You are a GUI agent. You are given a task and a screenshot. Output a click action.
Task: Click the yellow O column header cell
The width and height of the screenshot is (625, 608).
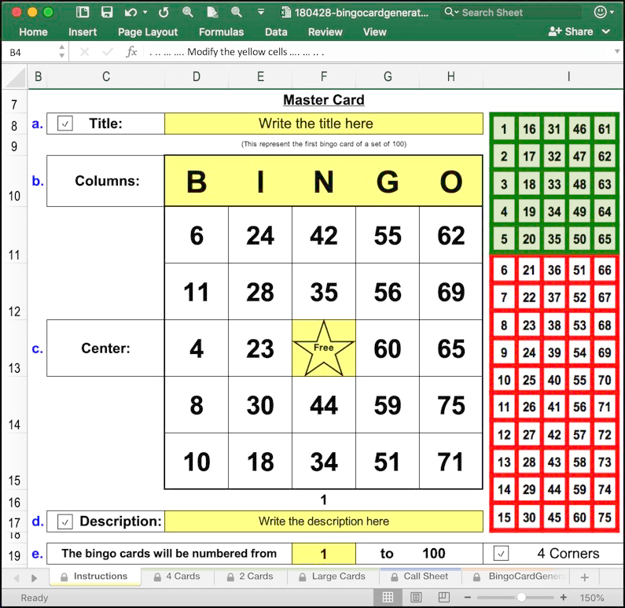pos(450,182)
